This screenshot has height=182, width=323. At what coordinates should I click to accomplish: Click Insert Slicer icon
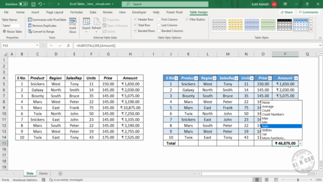[x=73, y=25]
